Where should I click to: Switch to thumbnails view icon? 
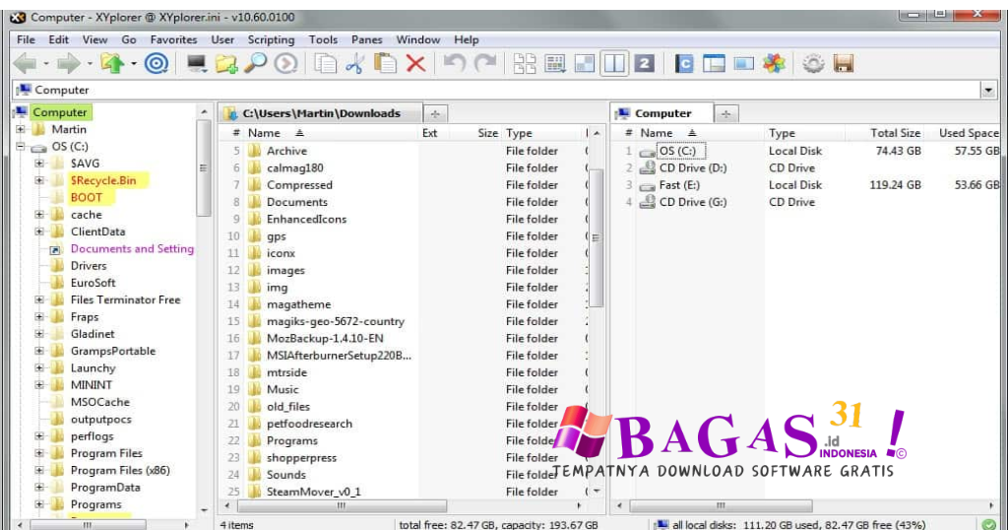(525, 64)
